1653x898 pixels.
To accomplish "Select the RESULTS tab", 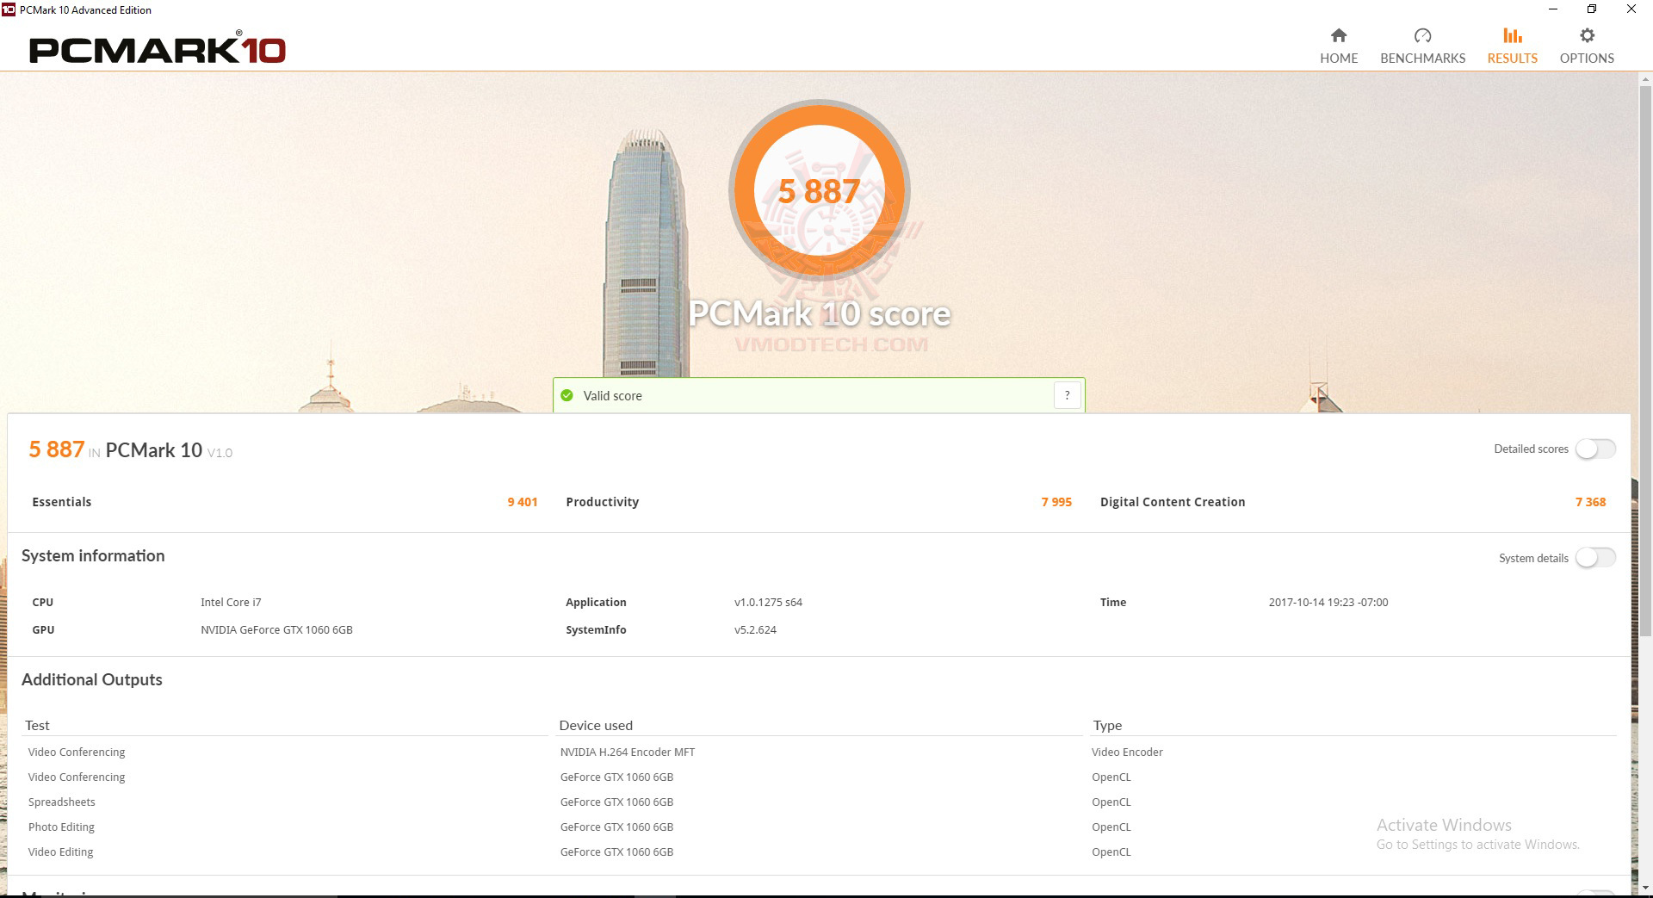I will pos(1513,46).
